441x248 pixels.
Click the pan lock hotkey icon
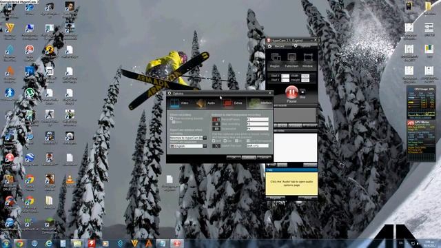pyautogui.click(x=216, y=146)
